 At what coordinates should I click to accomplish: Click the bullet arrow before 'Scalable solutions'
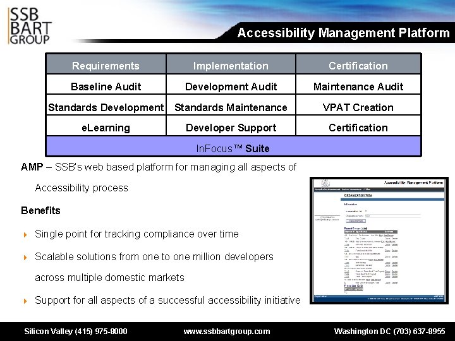coord(25,258)
